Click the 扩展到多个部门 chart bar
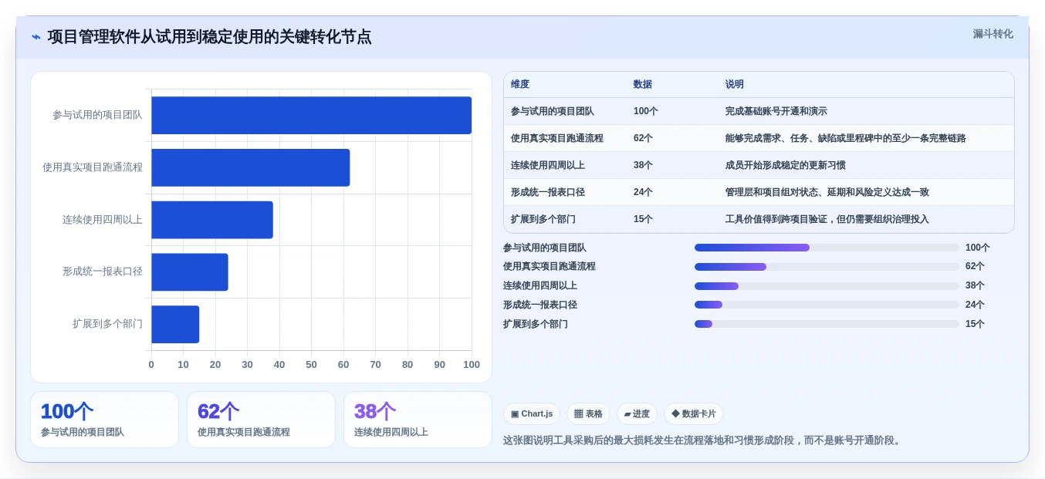This screenshot has width=1045, height=479. coord(175,324)
